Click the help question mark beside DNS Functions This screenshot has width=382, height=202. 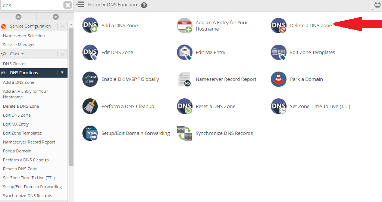[x=144, y=5]
